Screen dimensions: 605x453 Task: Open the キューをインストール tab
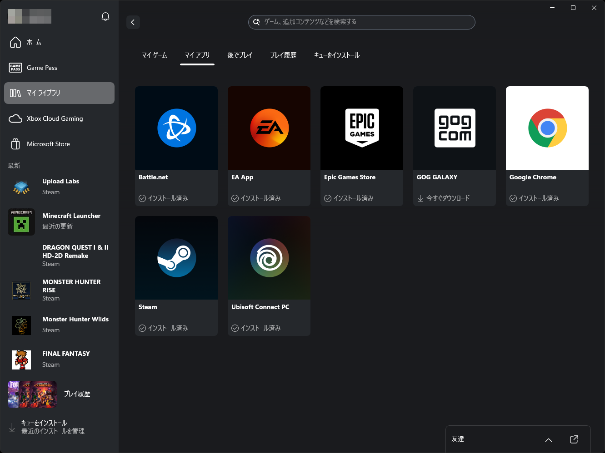tap(336, 54)
